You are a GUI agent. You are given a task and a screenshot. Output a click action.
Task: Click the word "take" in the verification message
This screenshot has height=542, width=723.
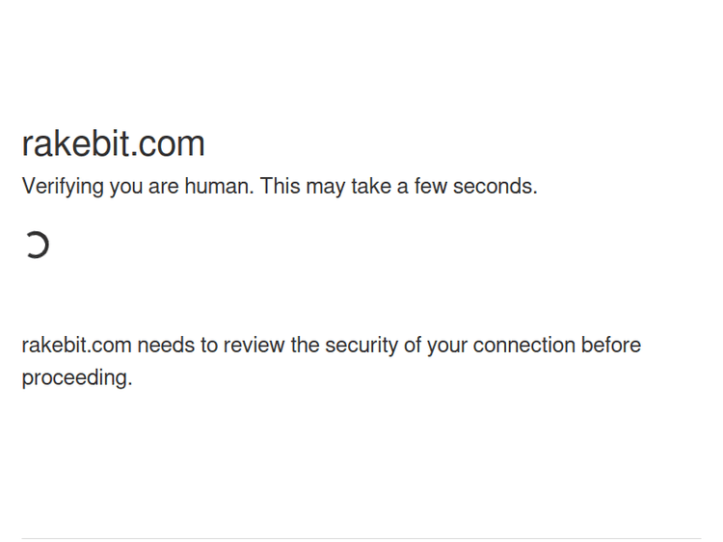(x=371, y=187)
